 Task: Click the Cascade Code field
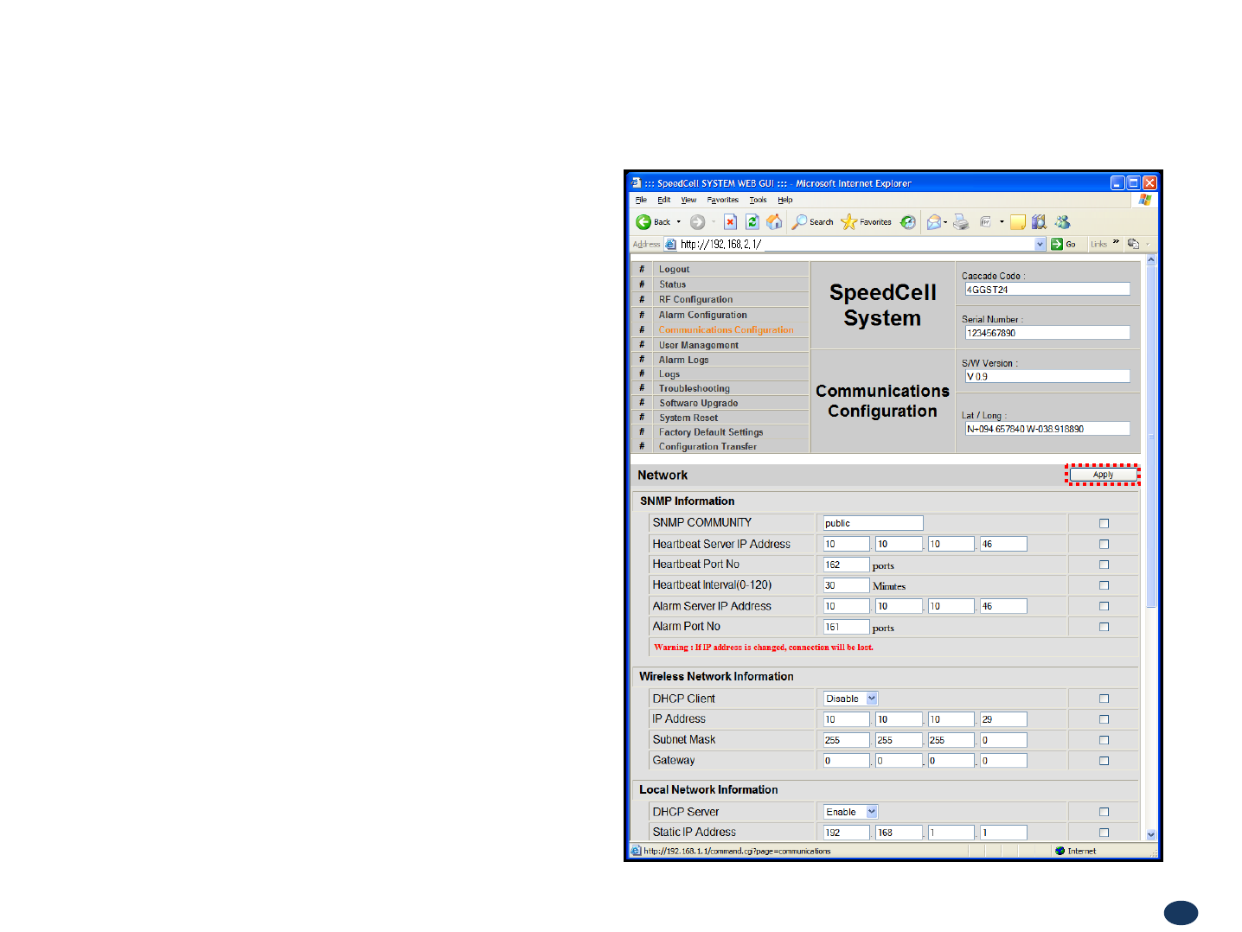pyautogui.click(x=1047, y=290)
